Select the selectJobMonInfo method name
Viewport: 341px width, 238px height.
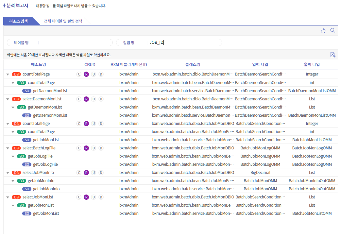click(38, 173)
